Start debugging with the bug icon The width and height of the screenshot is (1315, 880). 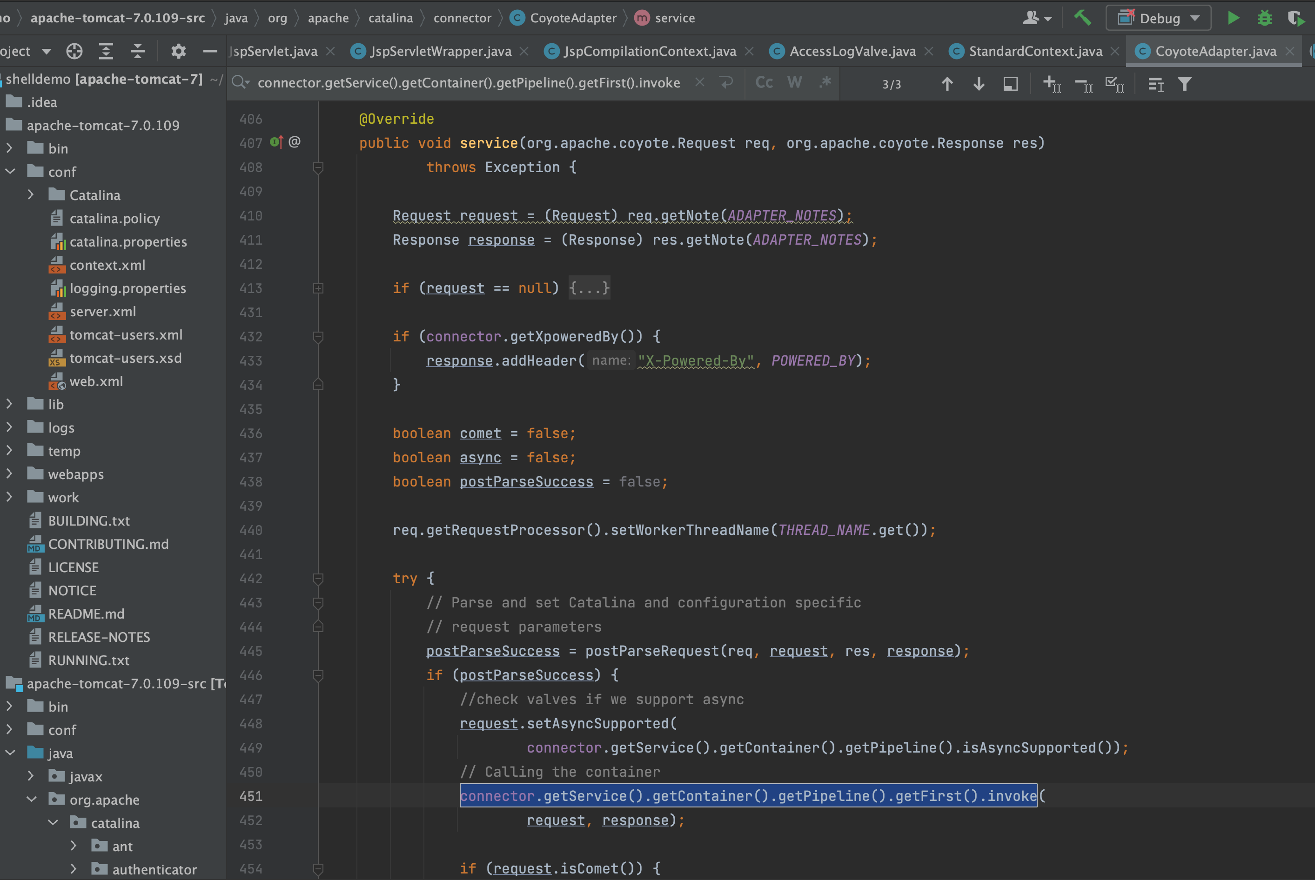(x=1264, y=18)
